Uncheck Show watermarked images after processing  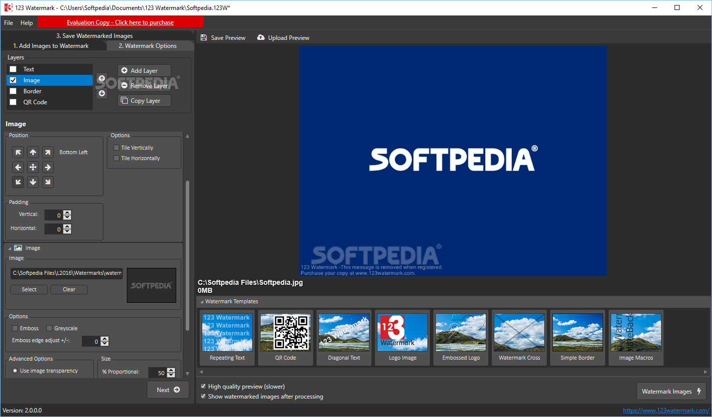tap(203, 397)
